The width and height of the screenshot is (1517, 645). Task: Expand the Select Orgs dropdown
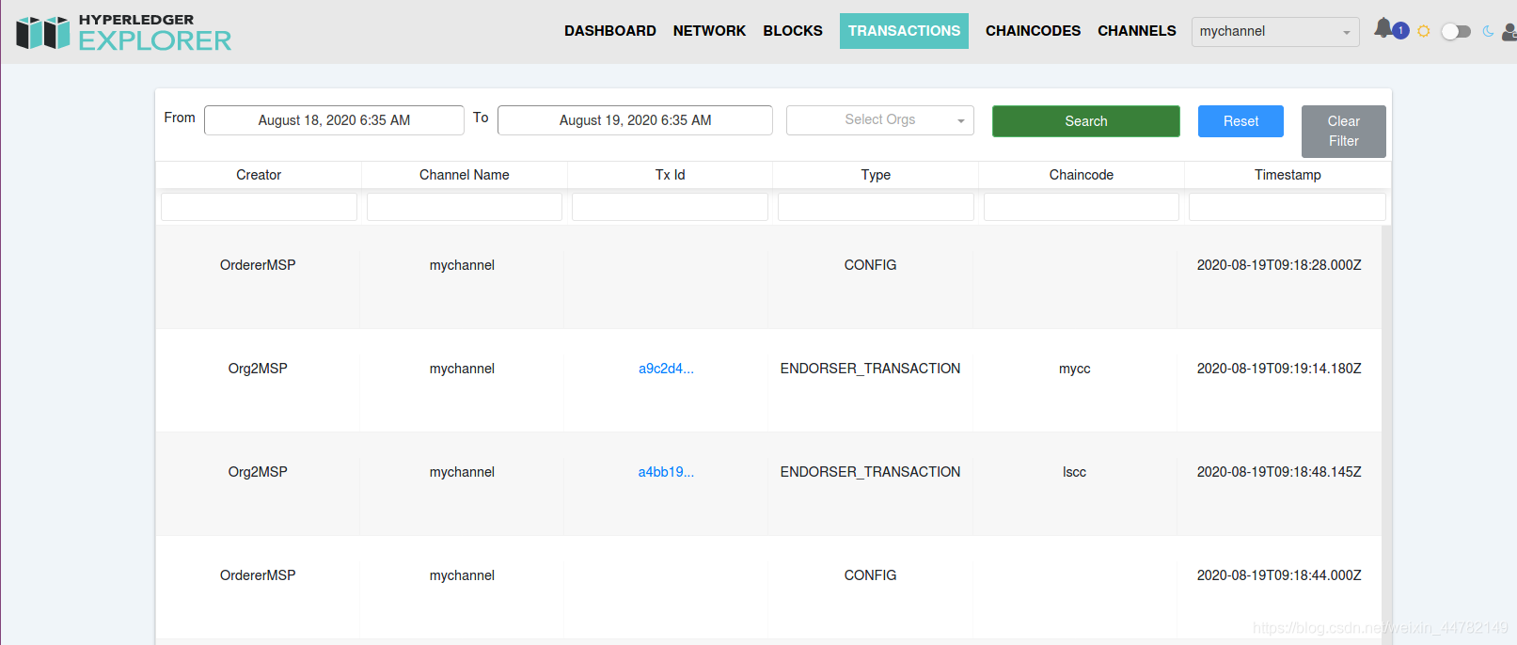[880, 120]
